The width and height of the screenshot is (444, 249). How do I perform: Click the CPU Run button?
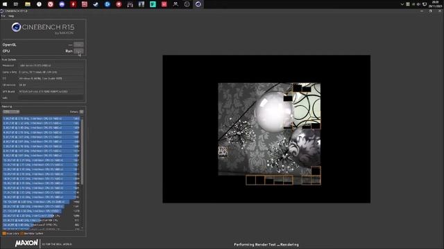[78, 51]
